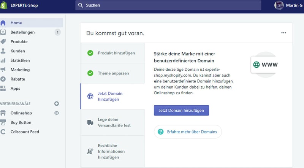Viewport: 304px width, 168px height.
Task: Open the Buy Button sales channel
Action: [21, 122]
